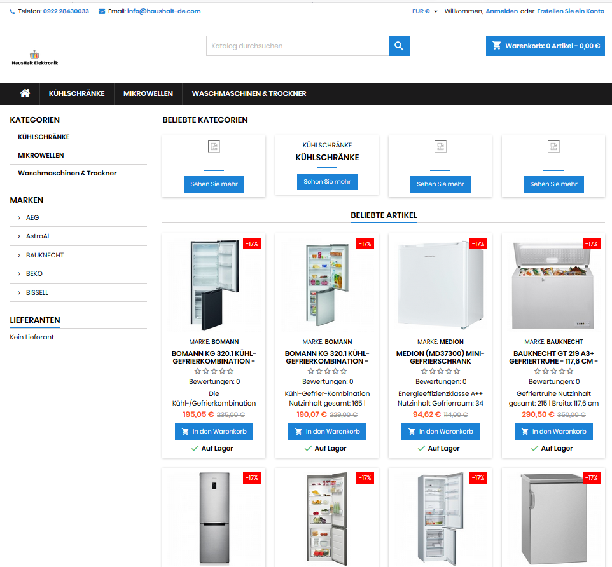Call phone number 0922 28430033 link

coord(66,11)
